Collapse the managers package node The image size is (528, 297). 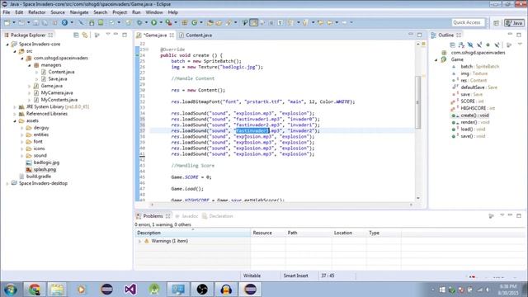coord(30,65)
